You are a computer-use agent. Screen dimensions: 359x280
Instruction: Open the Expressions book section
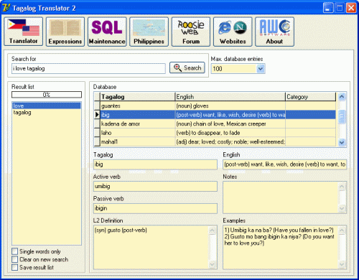(x=65, y=32)
